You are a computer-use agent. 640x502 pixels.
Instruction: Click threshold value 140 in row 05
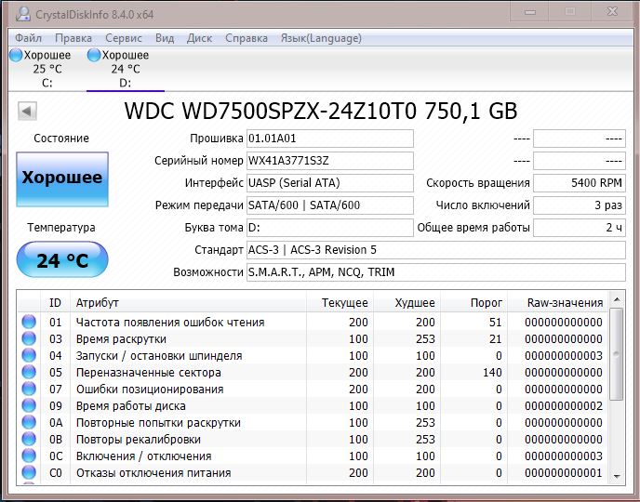coord(492,373)
